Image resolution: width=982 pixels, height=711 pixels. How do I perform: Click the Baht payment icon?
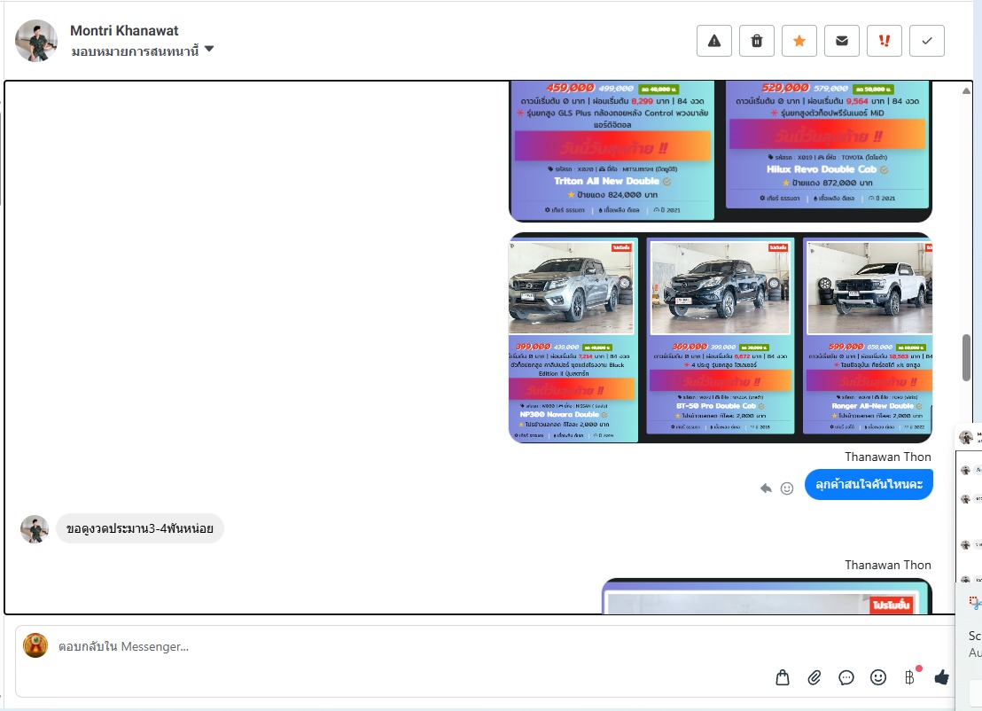pos(910,677)
